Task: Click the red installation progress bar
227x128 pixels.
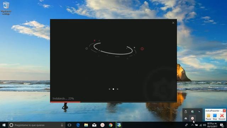Action: point(65,102)
